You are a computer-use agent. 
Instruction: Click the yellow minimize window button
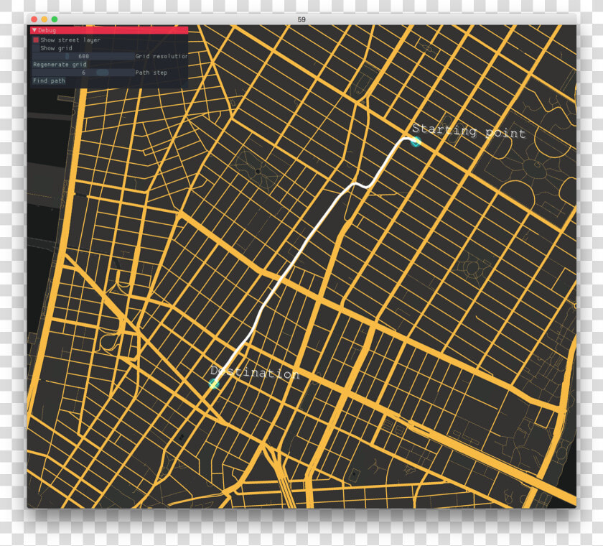45,19
